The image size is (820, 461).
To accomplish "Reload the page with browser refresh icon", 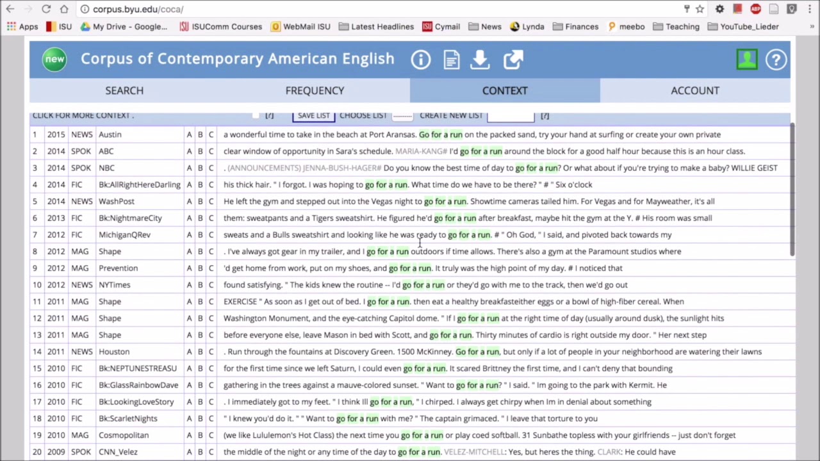I will [46, 9].
